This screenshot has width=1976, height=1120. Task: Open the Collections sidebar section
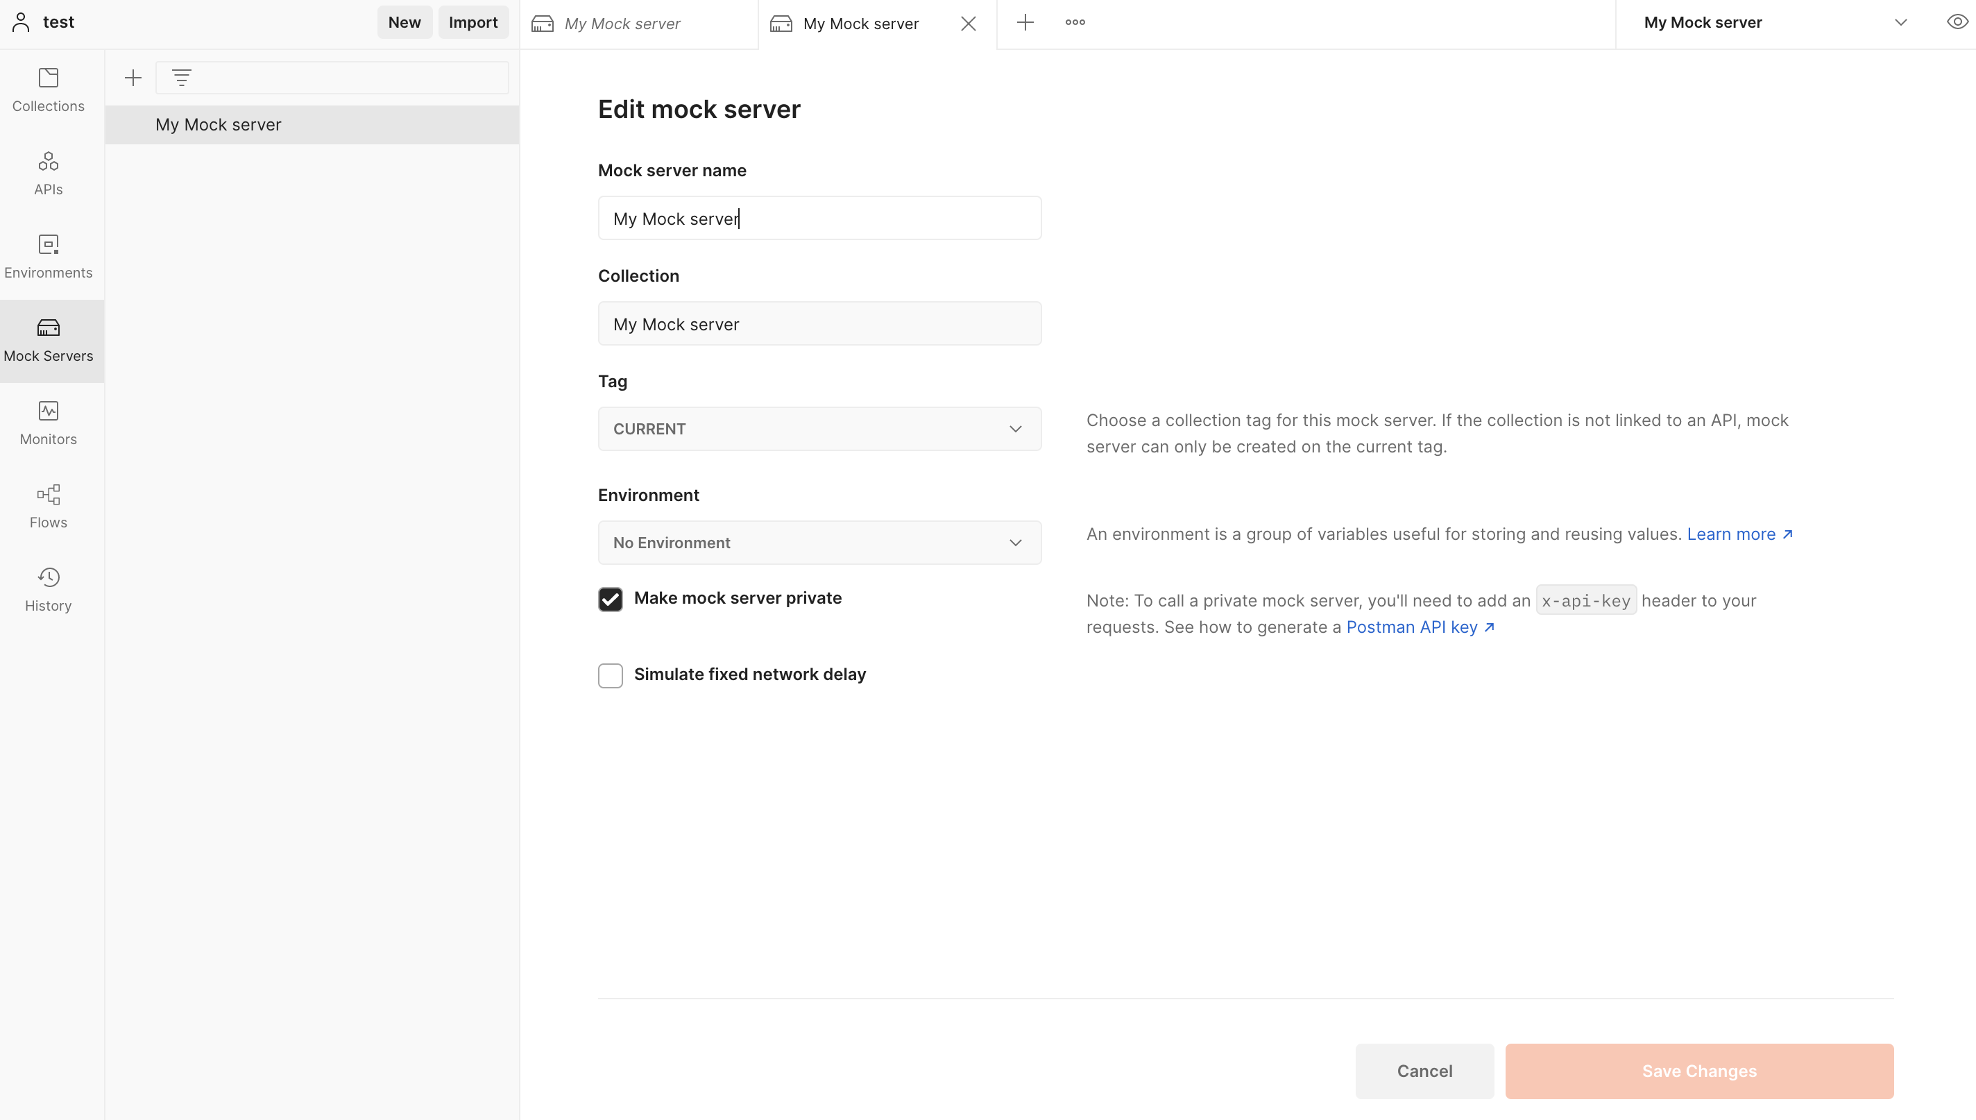click(49, 90)
